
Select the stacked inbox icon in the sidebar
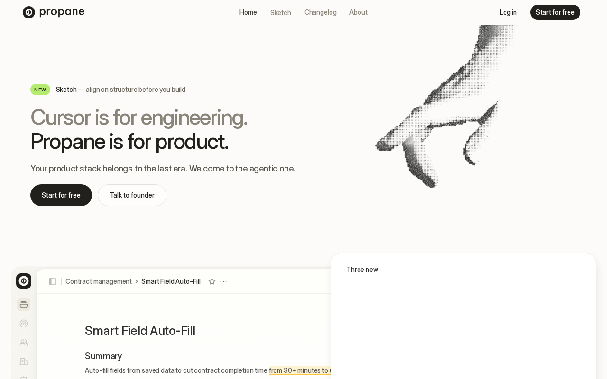tap(24, 305)
